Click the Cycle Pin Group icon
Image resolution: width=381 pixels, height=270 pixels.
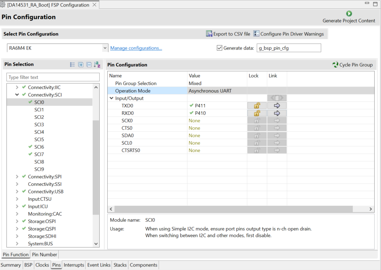point(335,65)
